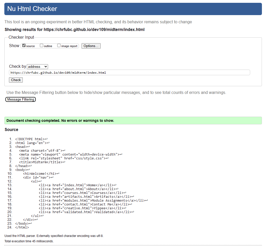Click the 'Checker Input' fieldset legend
This screenshot has width=266, height=251.
(x=21, y=37)
